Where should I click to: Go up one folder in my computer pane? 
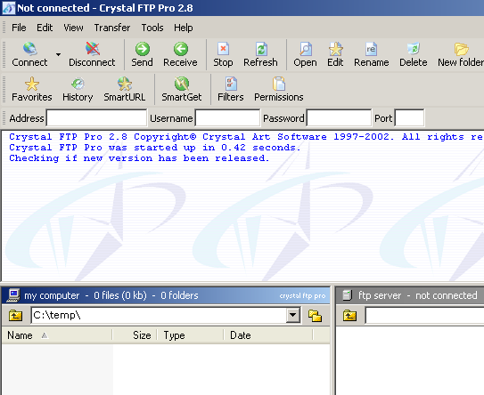click(x=15, y=316)
